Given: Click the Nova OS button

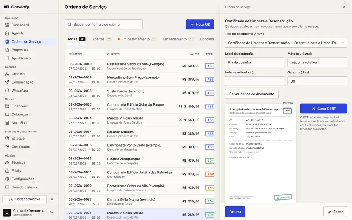Looking at the screenshot, I should click(x=200, y=25).
